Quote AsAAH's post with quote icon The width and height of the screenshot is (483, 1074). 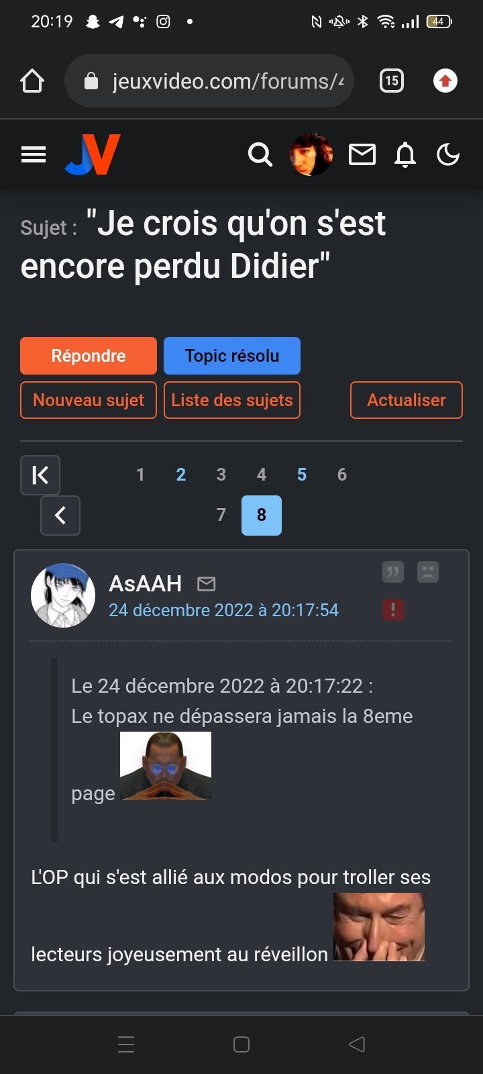tap(393, 572)
